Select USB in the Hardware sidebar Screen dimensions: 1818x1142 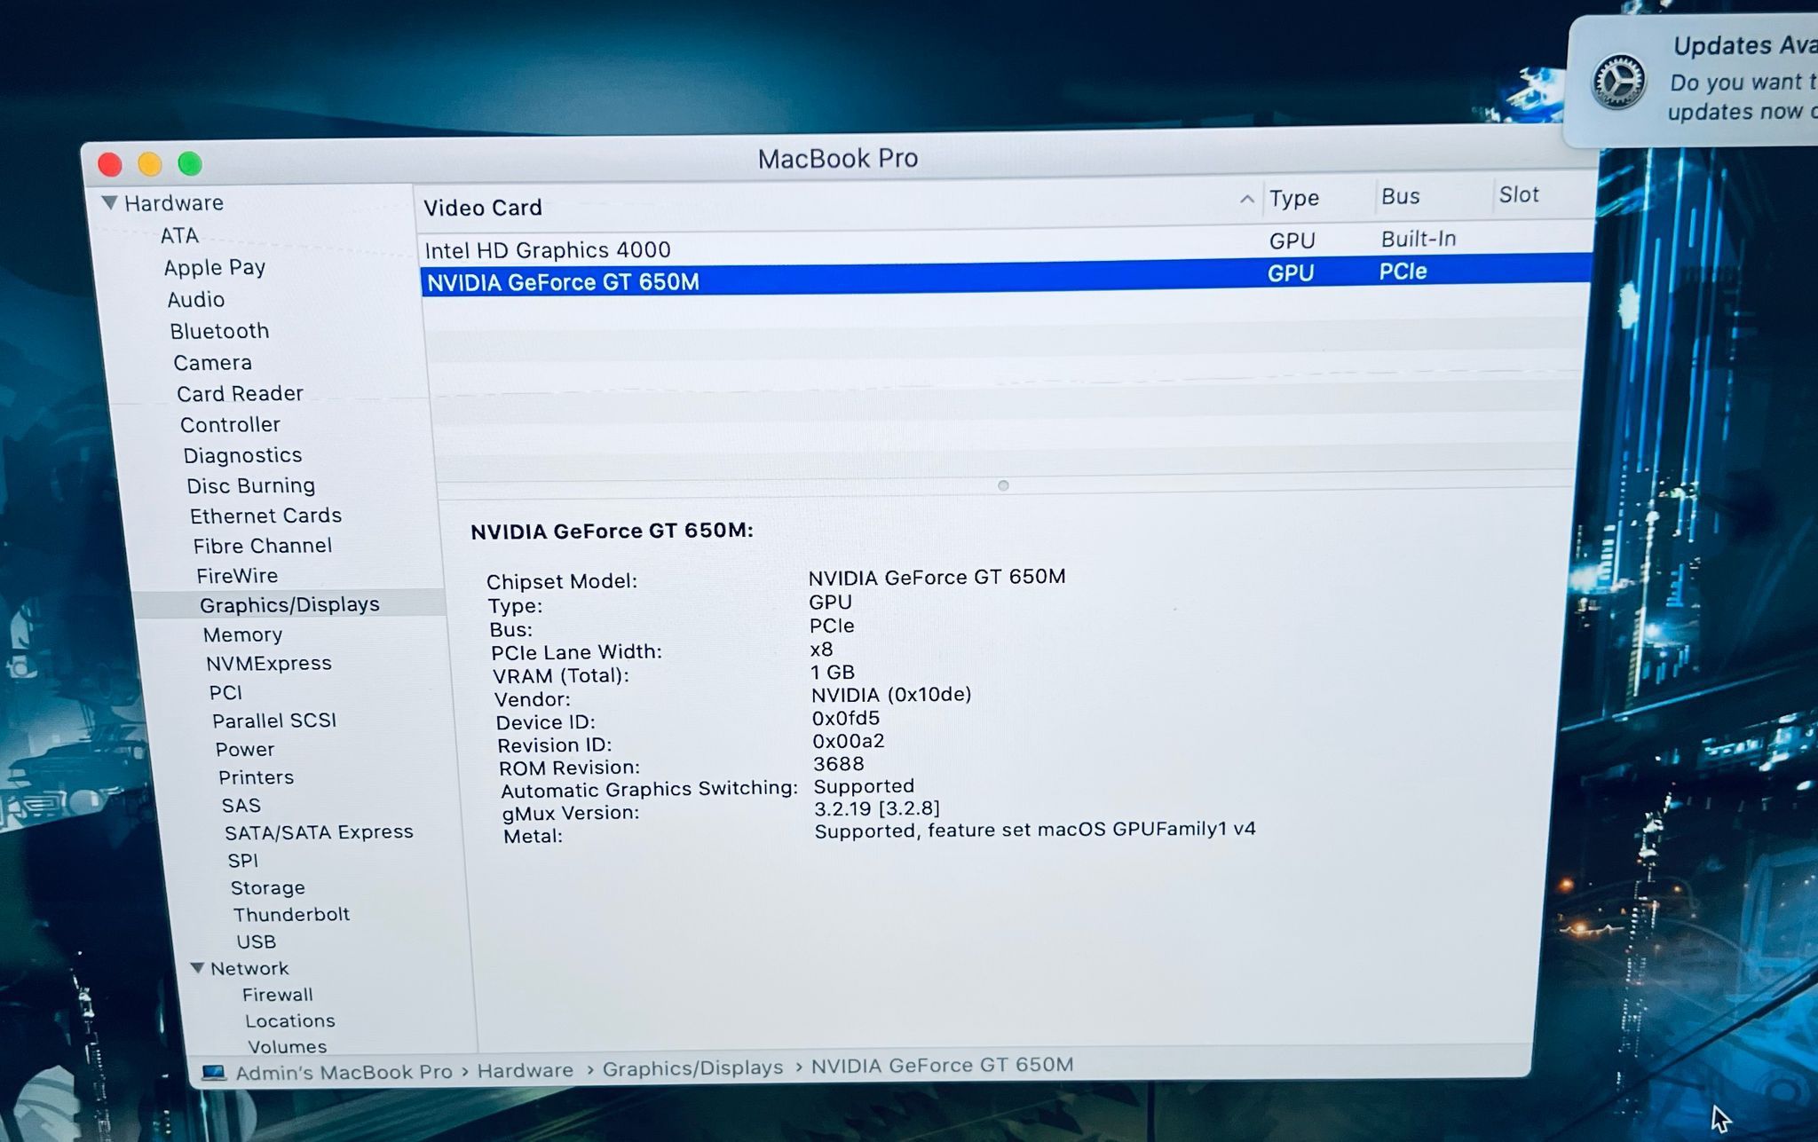255,941
